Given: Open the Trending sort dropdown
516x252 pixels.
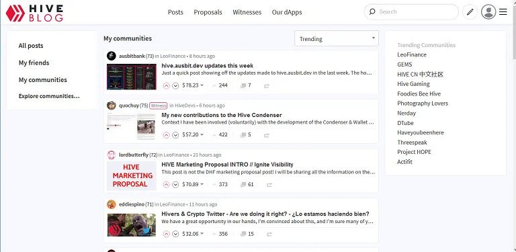Looking at the screenshot, I should [x=337, y=38].
